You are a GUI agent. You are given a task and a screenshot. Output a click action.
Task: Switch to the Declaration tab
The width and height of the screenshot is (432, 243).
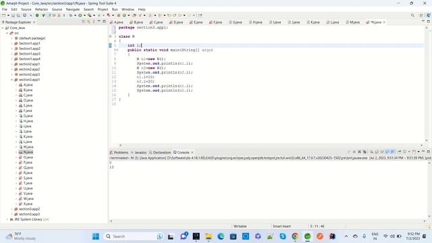pyautogui.click(x=160, y=153)
